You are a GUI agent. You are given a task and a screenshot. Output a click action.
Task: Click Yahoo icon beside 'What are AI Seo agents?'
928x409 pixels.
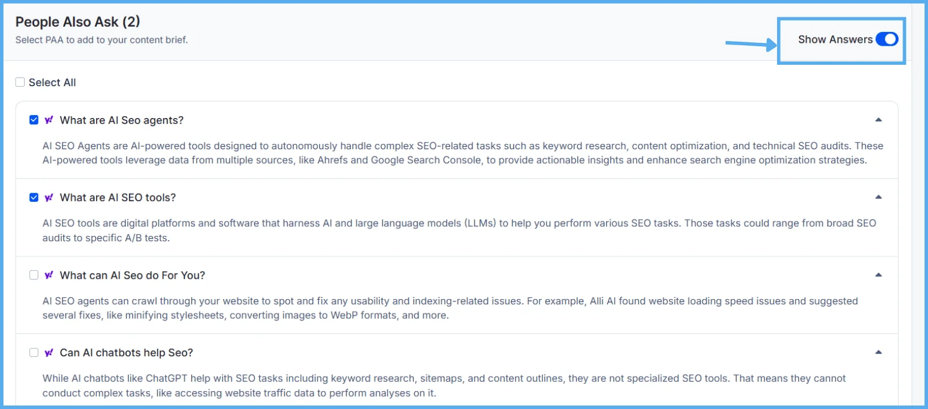click(x=49, y=120)
